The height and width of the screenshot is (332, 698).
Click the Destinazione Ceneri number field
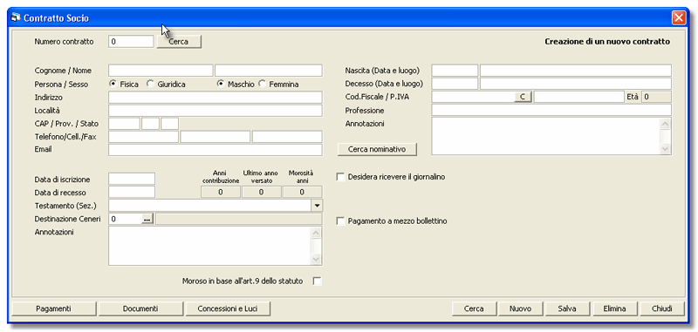pos(125,219)
